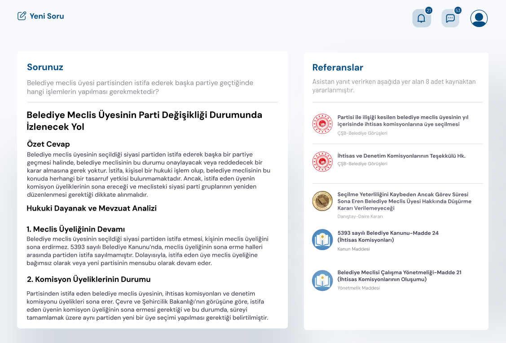Screen dimensions: 506x343
Task: Click the red seal icon of first reference
Action: click(x=322, y=123)
